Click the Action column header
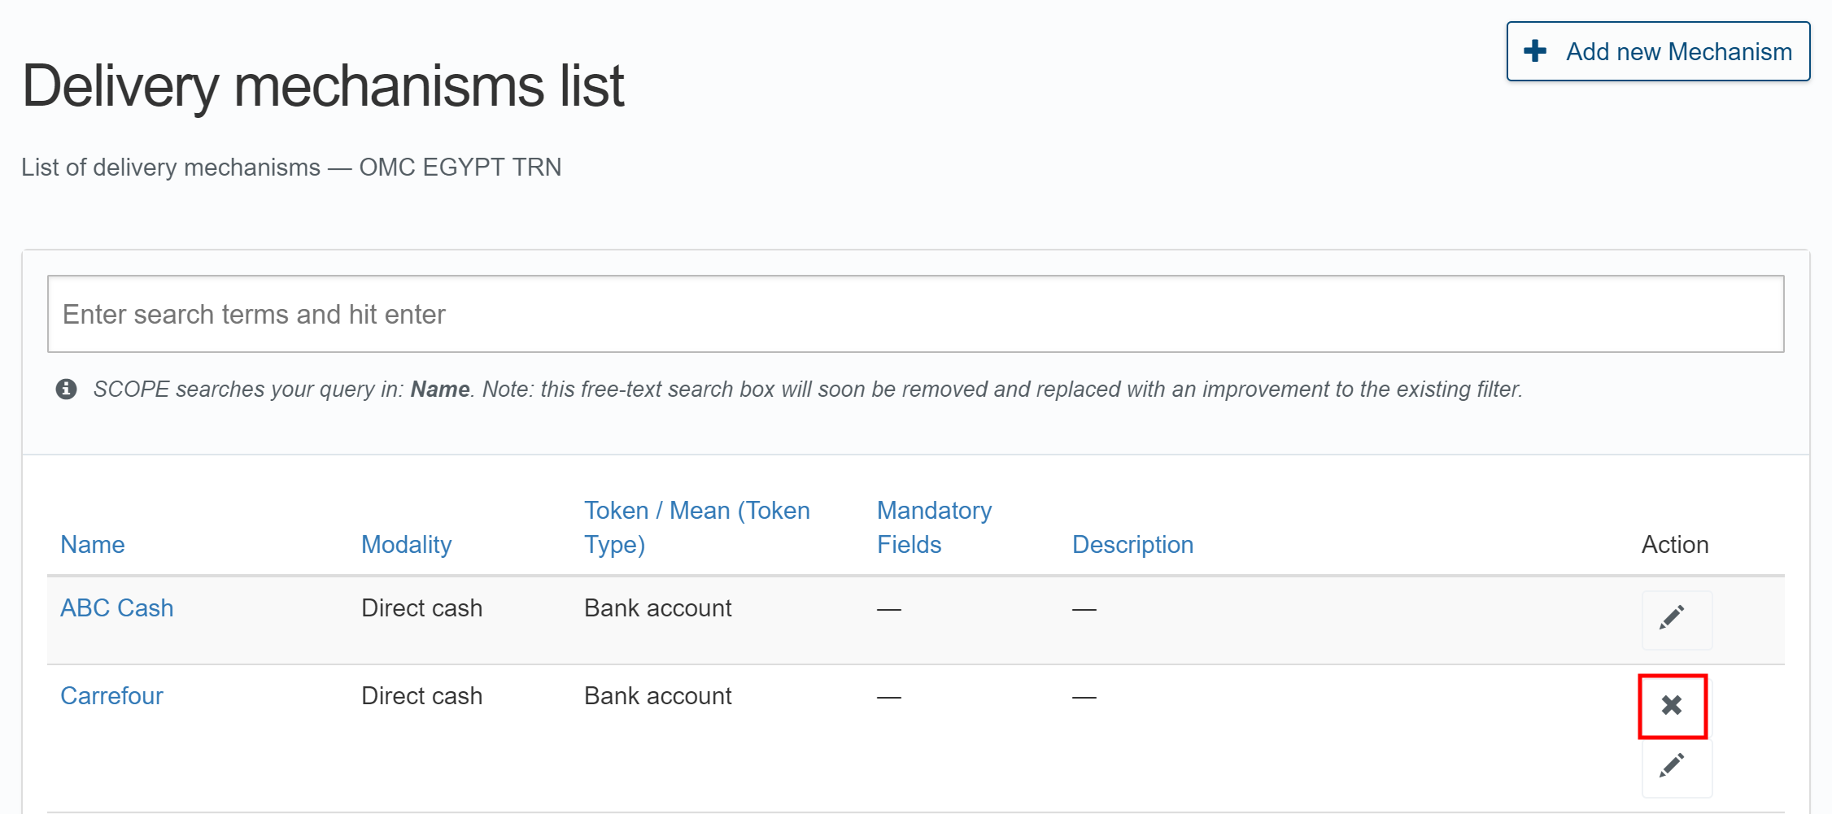The width and height of the screenshot is (1832, 814). (1674, 545)
